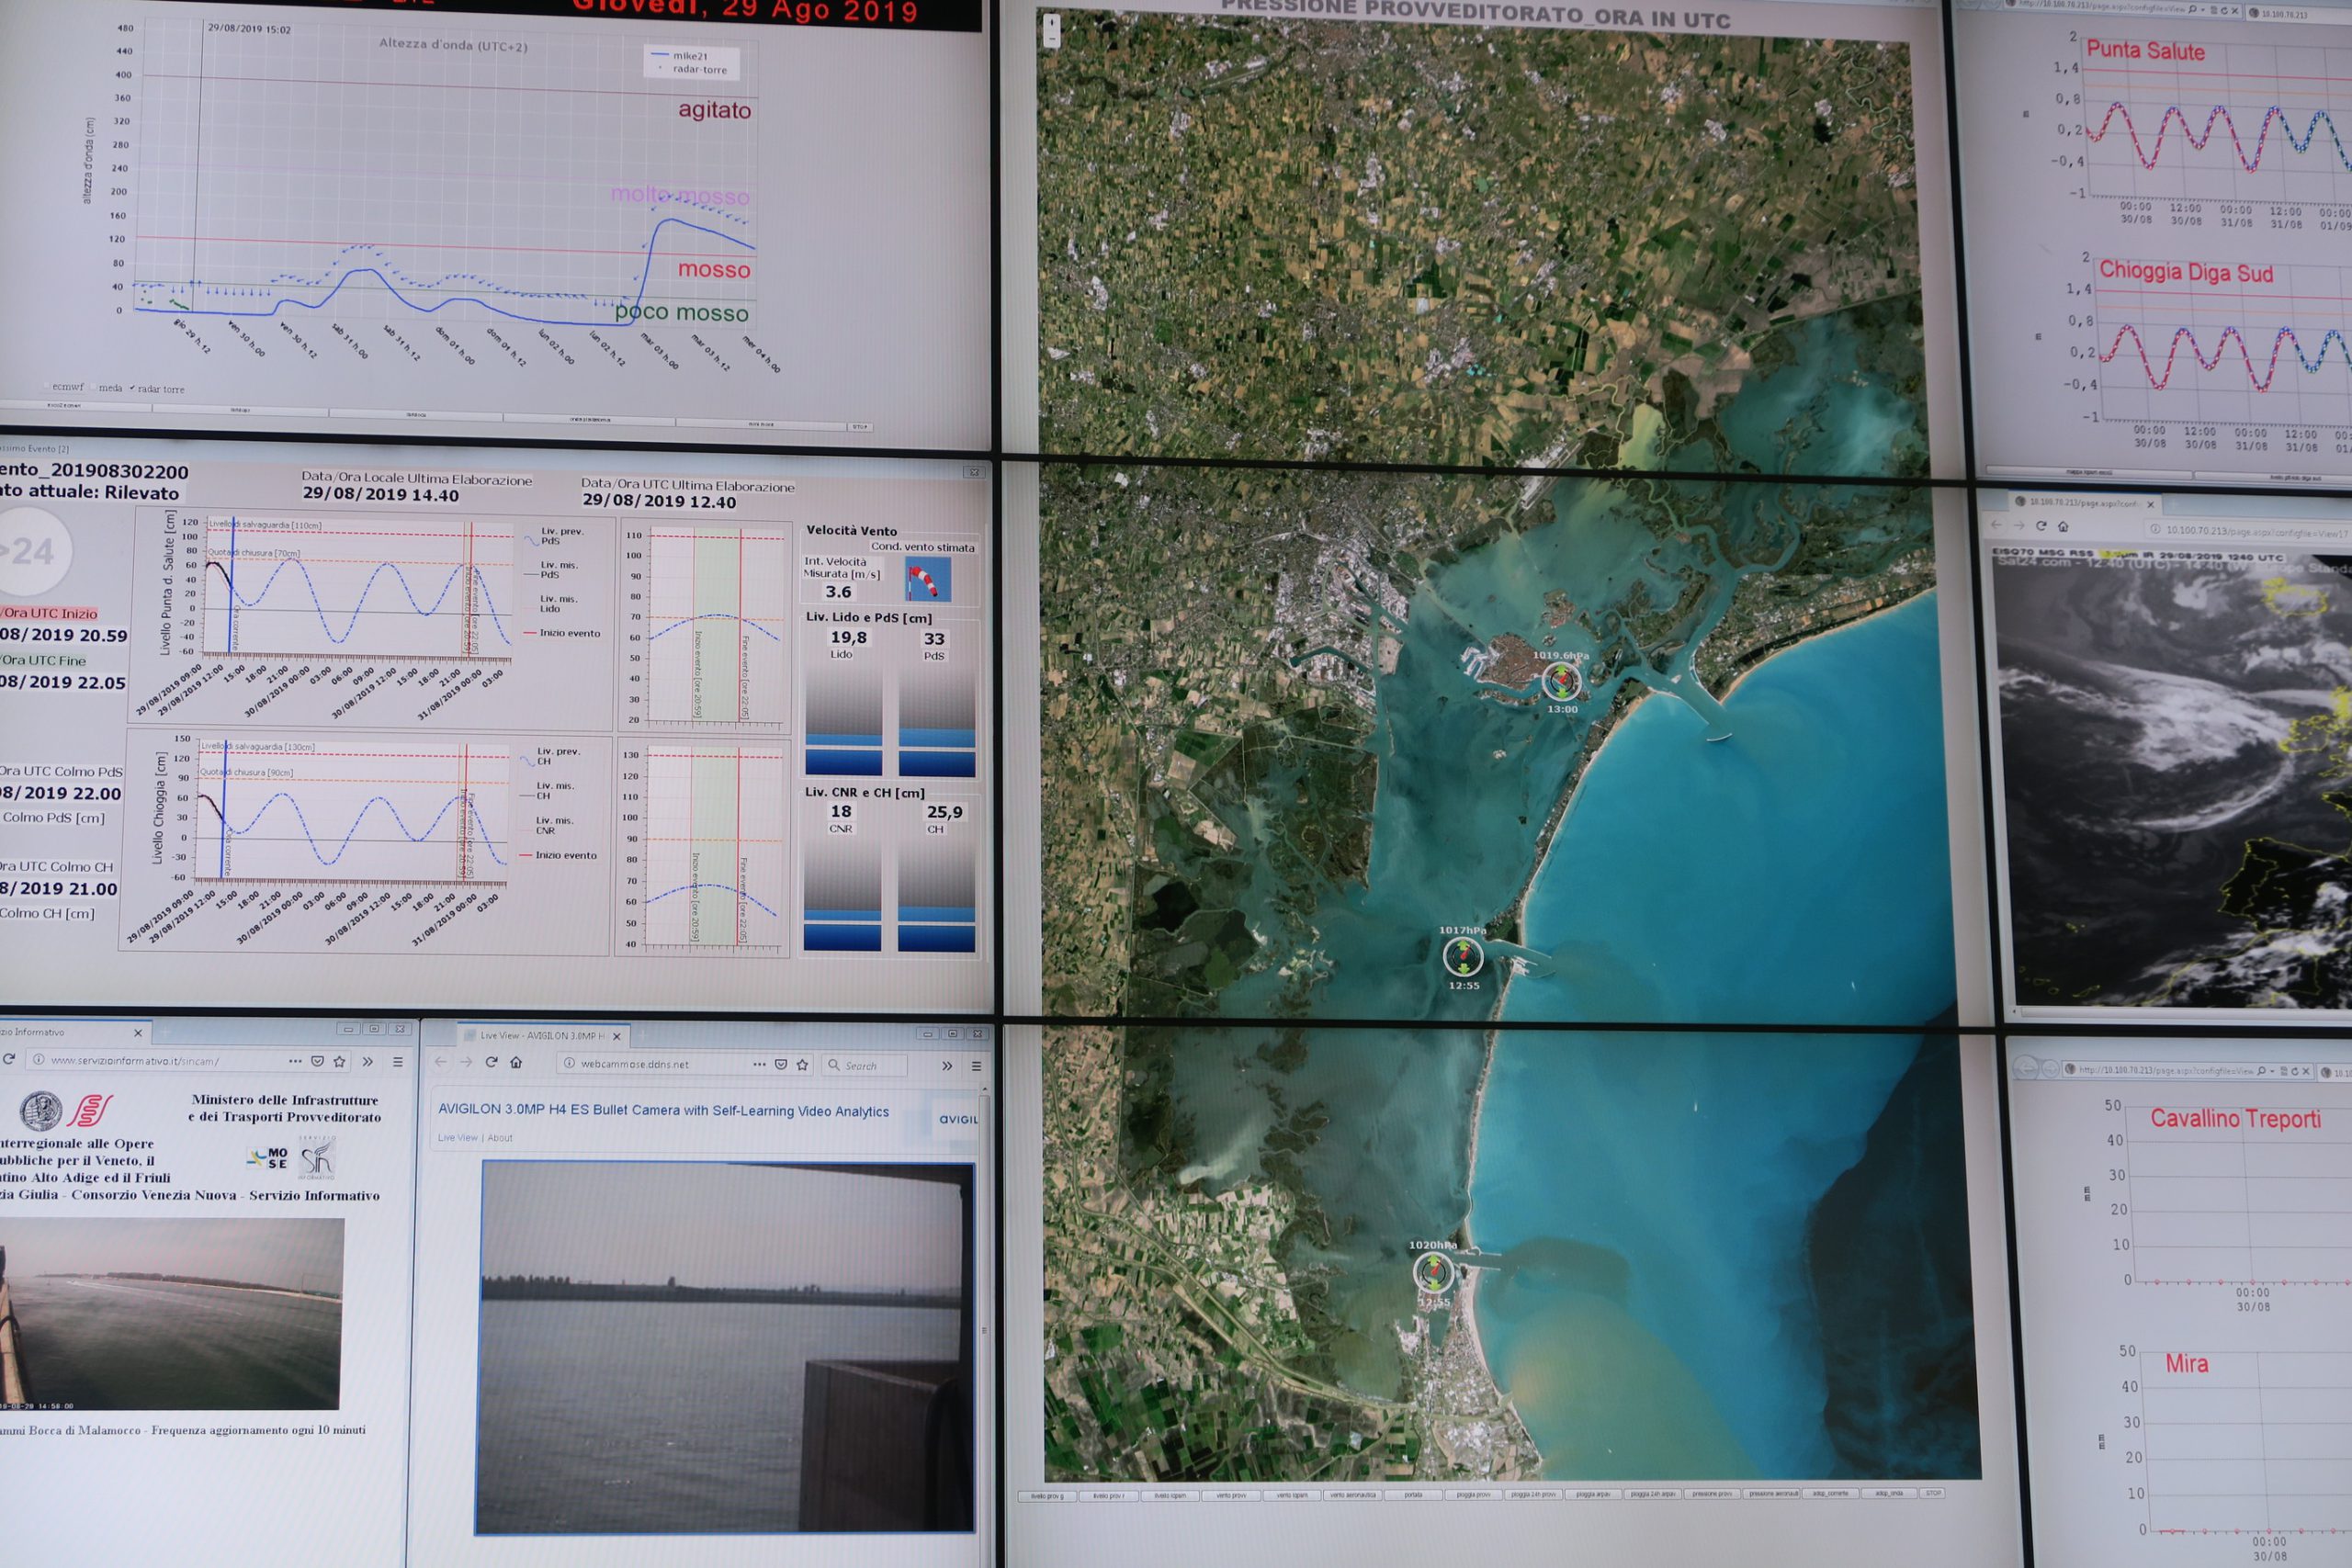Toggle the ecmwf series checkbox

pyautogui.click(x=48, y=387)
